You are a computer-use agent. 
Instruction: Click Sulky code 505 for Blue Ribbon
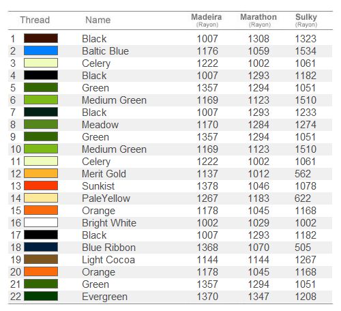click(303, 248)
